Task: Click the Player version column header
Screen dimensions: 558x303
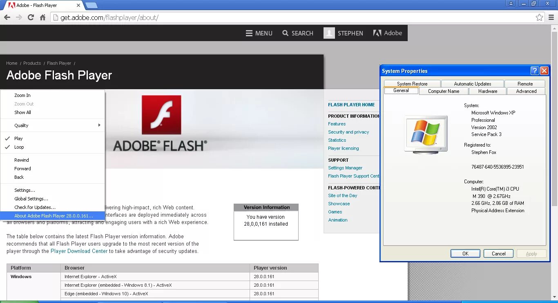Action: coord(284,268)
